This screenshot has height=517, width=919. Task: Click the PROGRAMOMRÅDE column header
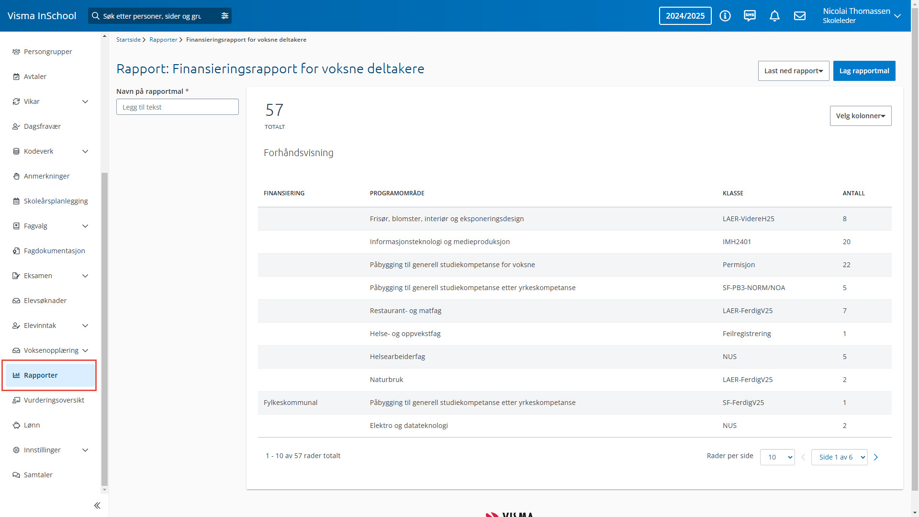tap(397, 193)
